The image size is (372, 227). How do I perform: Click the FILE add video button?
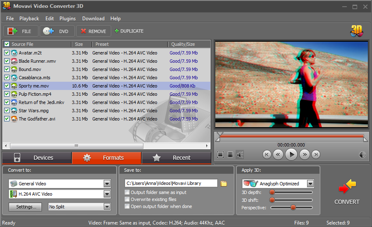coord(21,31)
